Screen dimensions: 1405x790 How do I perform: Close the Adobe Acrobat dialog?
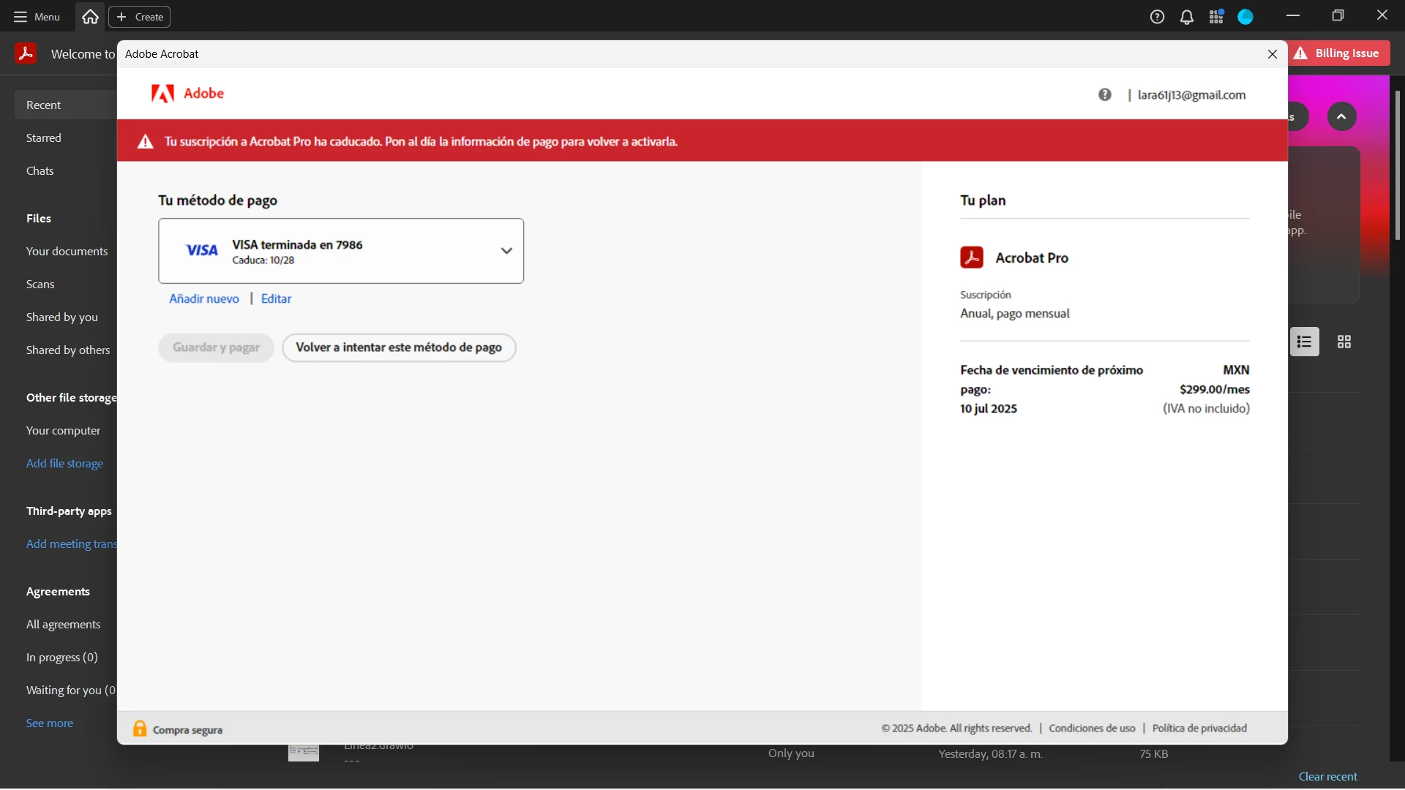1273,54
